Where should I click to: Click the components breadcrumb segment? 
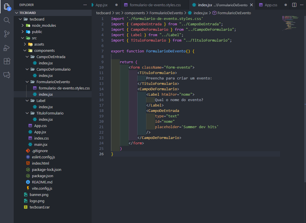pyautogui.click(x=135, y=13)
